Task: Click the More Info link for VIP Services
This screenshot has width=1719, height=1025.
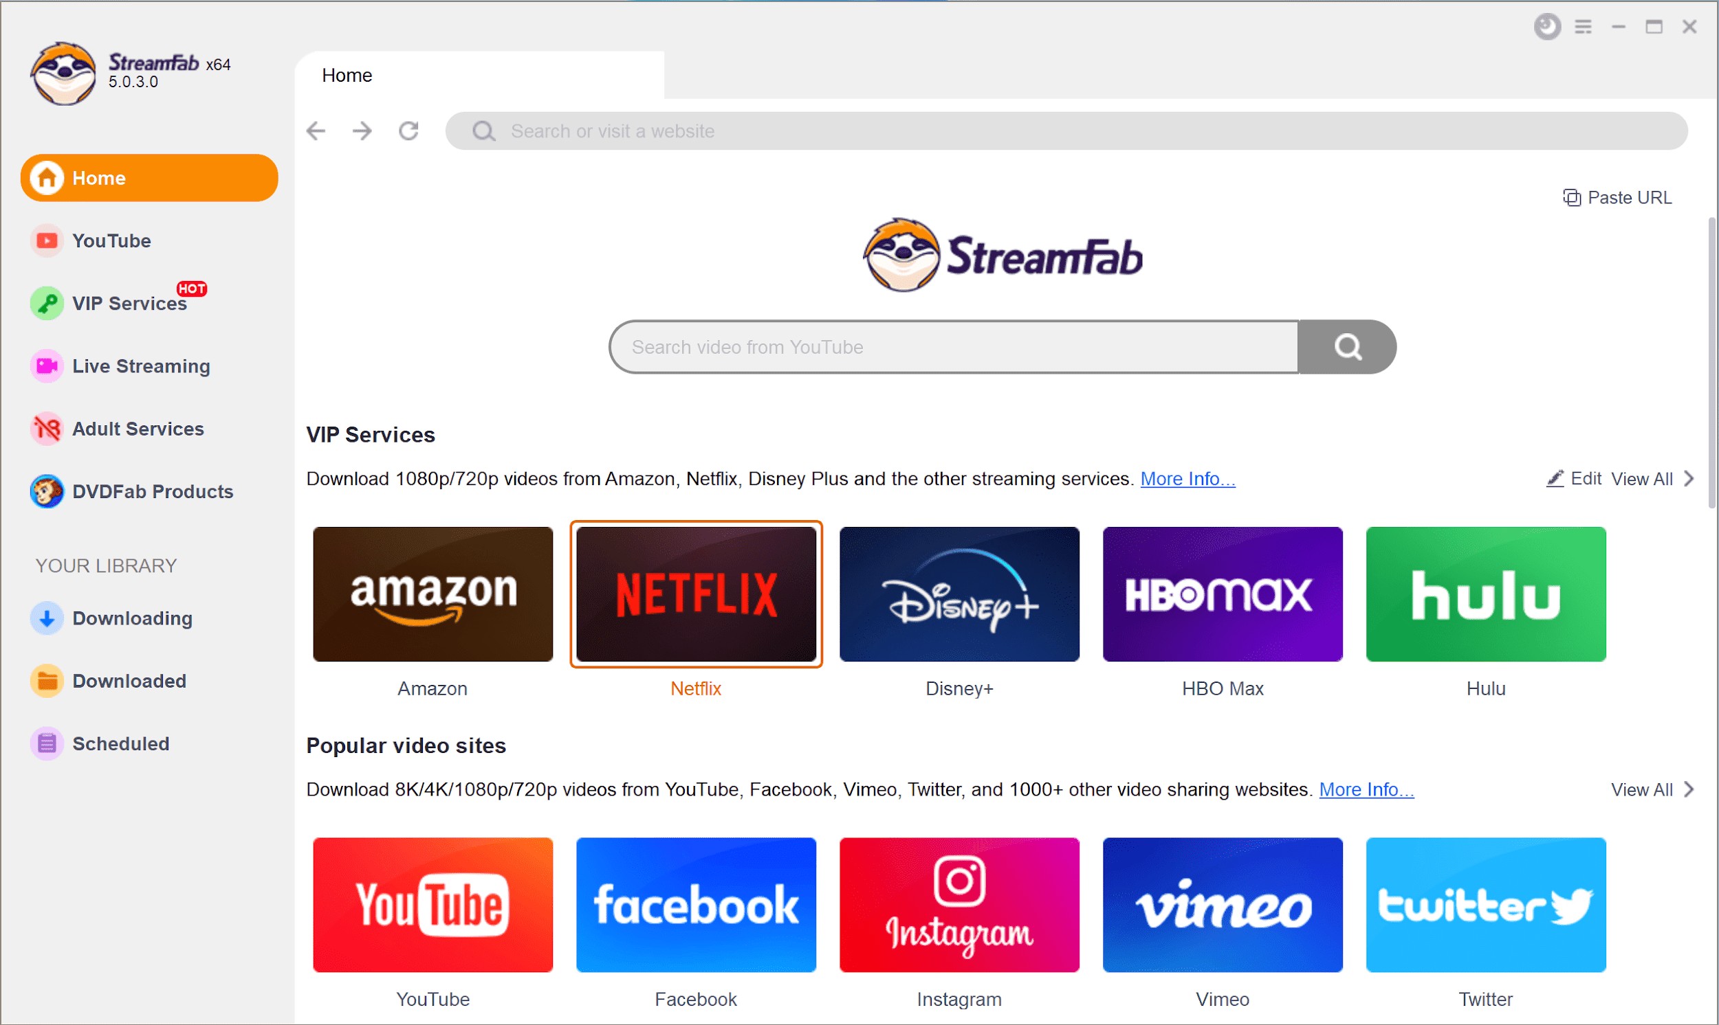Action: tap(1185, 477)
